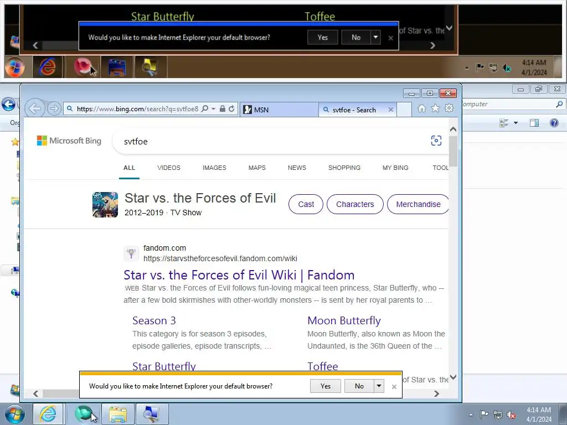Screen dimensions: 567x425
Task: Expand the No button dropdown arrow in main prompt
Action: pos(379,386)
